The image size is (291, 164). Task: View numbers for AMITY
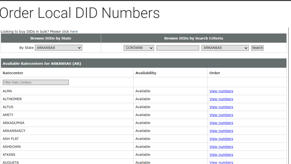point(221,115)
